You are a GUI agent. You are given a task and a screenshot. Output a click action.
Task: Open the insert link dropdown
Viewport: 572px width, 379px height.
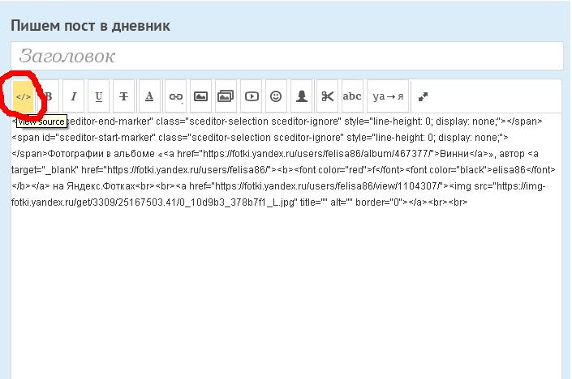(176, 96)
